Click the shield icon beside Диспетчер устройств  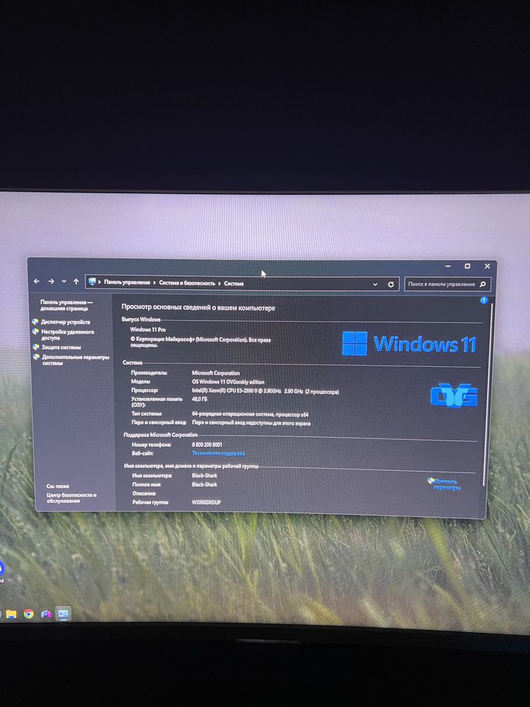(35, 322)
